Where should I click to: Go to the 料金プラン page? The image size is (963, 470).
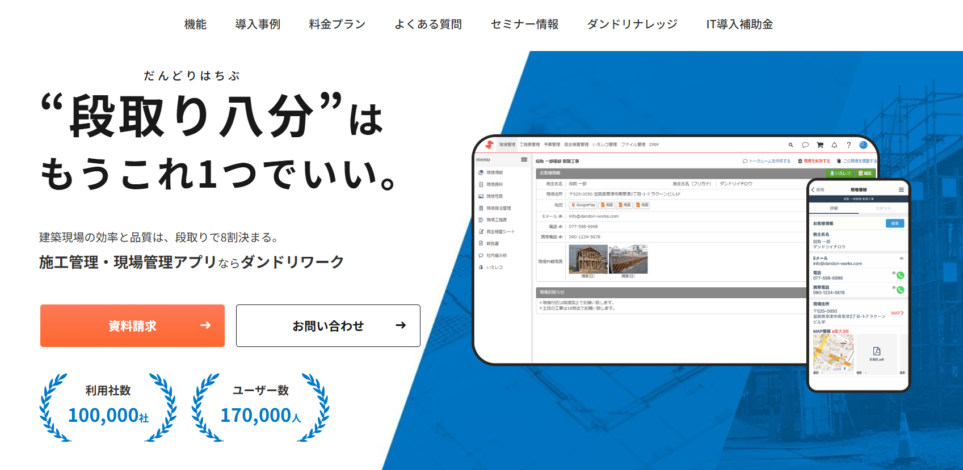(337, 24)
